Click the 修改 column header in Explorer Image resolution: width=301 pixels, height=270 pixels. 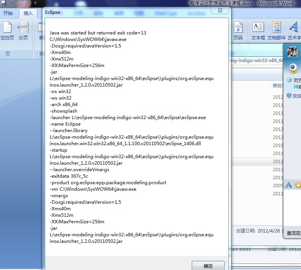277,85
